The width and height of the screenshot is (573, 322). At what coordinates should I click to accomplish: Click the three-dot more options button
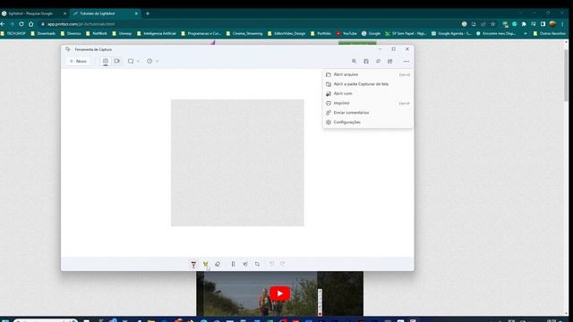406,62
